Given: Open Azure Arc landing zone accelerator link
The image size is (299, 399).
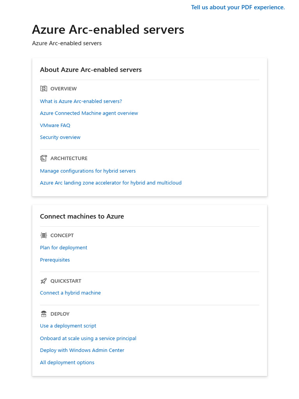Looking at the screenshot, I should (111, 183).
